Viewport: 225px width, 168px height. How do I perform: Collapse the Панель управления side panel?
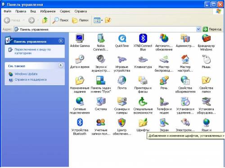click(x=61, y=41)
